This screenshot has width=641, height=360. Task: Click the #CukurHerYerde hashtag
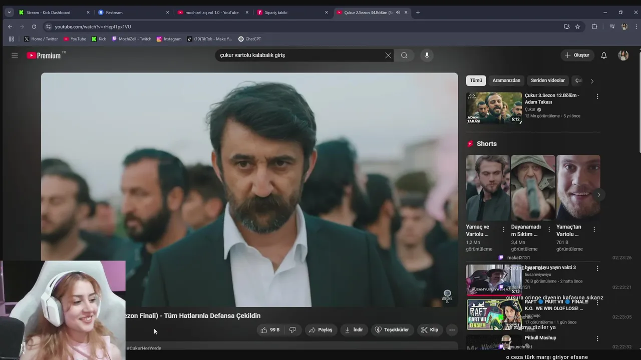[144, 348]
